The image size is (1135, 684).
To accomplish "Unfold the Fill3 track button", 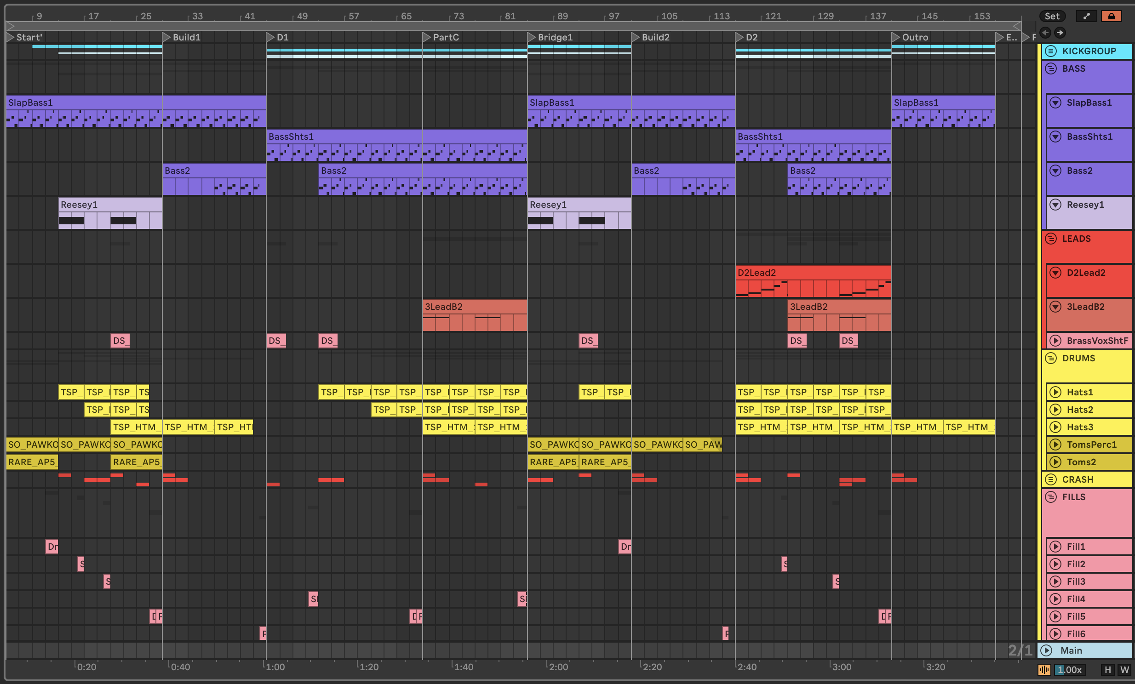I will pos(1055,581).
